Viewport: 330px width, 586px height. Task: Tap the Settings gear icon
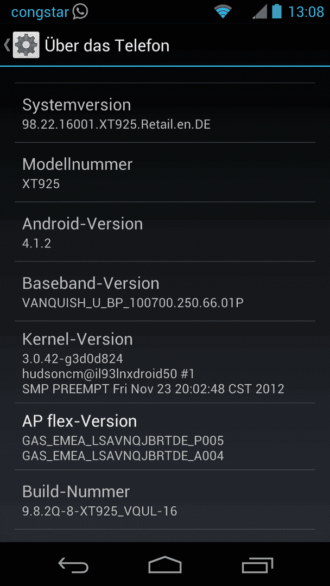tap(26, 45)
